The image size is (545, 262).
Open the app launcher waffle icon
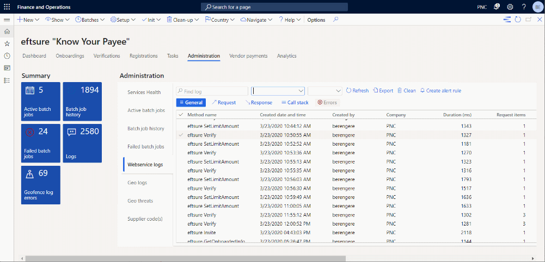pos(7,7)
